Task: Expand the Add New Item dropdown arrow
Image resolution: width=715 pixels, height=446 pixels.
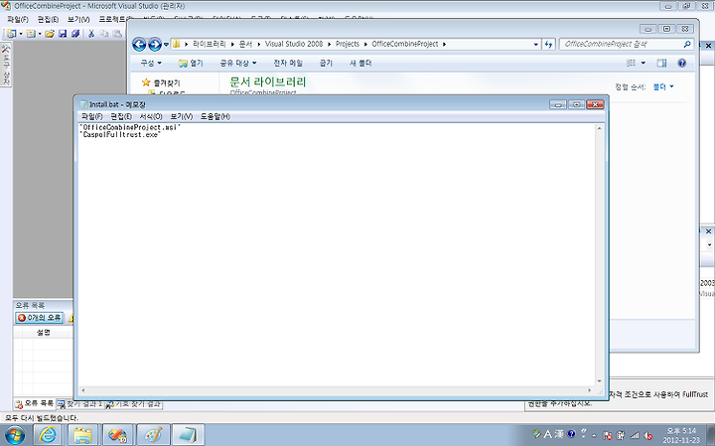Action: [40, 34]
